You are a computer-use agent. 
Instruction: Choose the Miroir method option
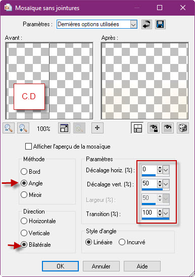point(24,195)
